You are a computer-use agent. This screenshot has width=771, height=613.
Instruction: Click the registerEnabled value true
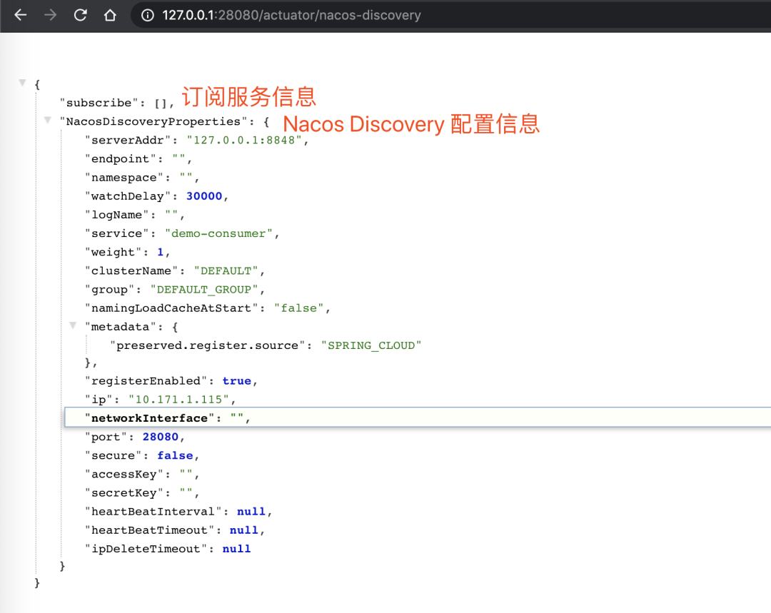236,381
